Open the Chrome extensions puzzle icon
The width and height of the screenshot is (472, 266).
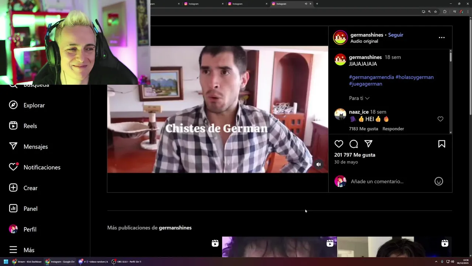pyautogui.click(x=445, y=11)
